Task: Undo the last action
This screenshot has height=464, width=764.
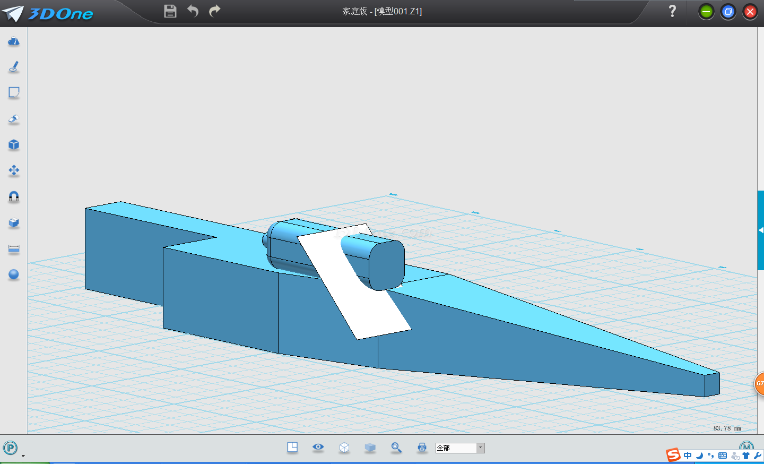Action: [x=193, y=11]
